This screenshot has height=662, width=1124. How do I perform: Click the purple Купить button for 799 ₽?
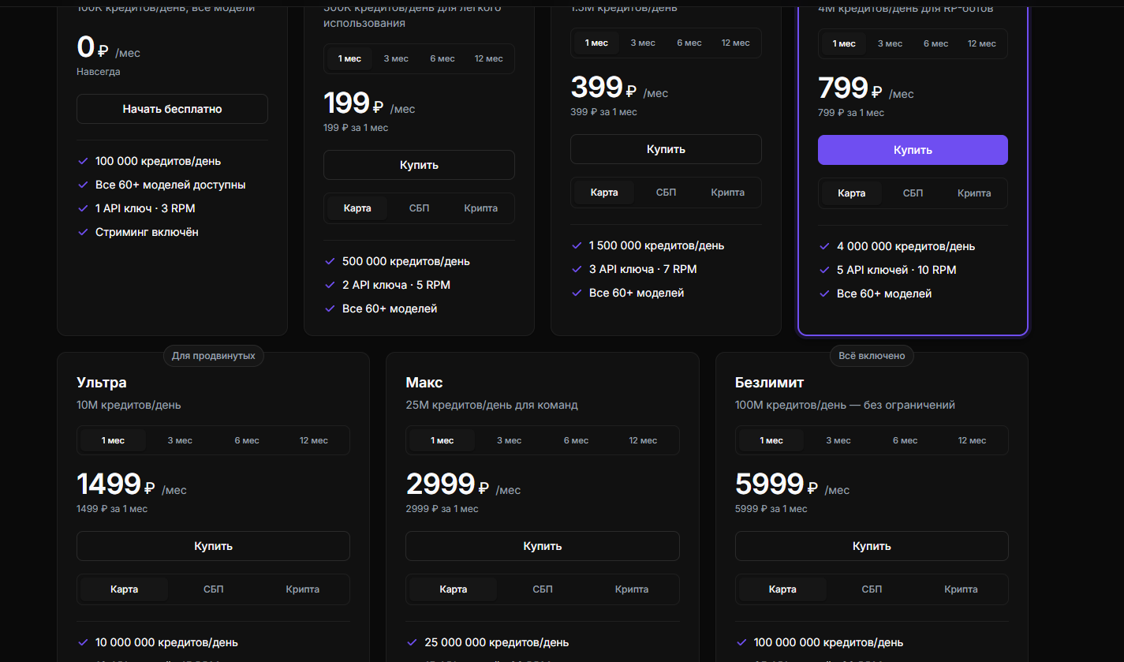point(913,150)
